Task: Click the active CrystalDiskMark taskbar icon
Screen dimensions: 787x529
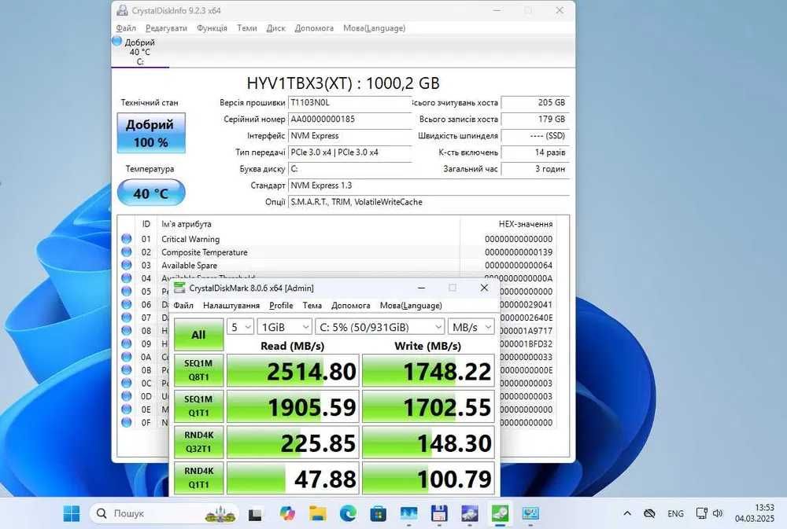Action: [x=500, y=513]
